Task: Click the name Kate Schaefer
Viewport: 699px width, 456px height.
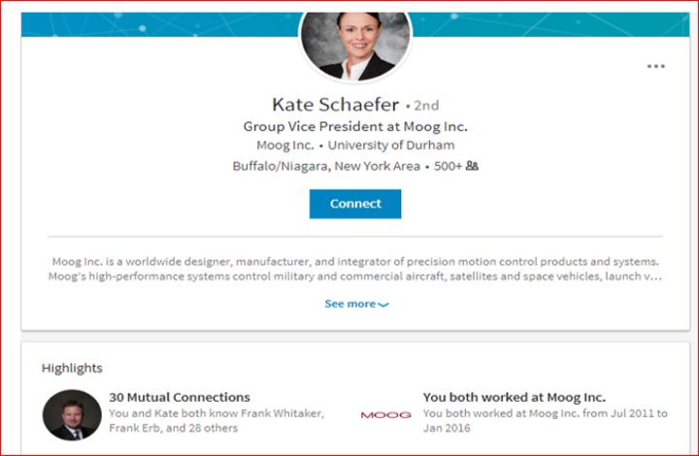Action: [335, 105]
